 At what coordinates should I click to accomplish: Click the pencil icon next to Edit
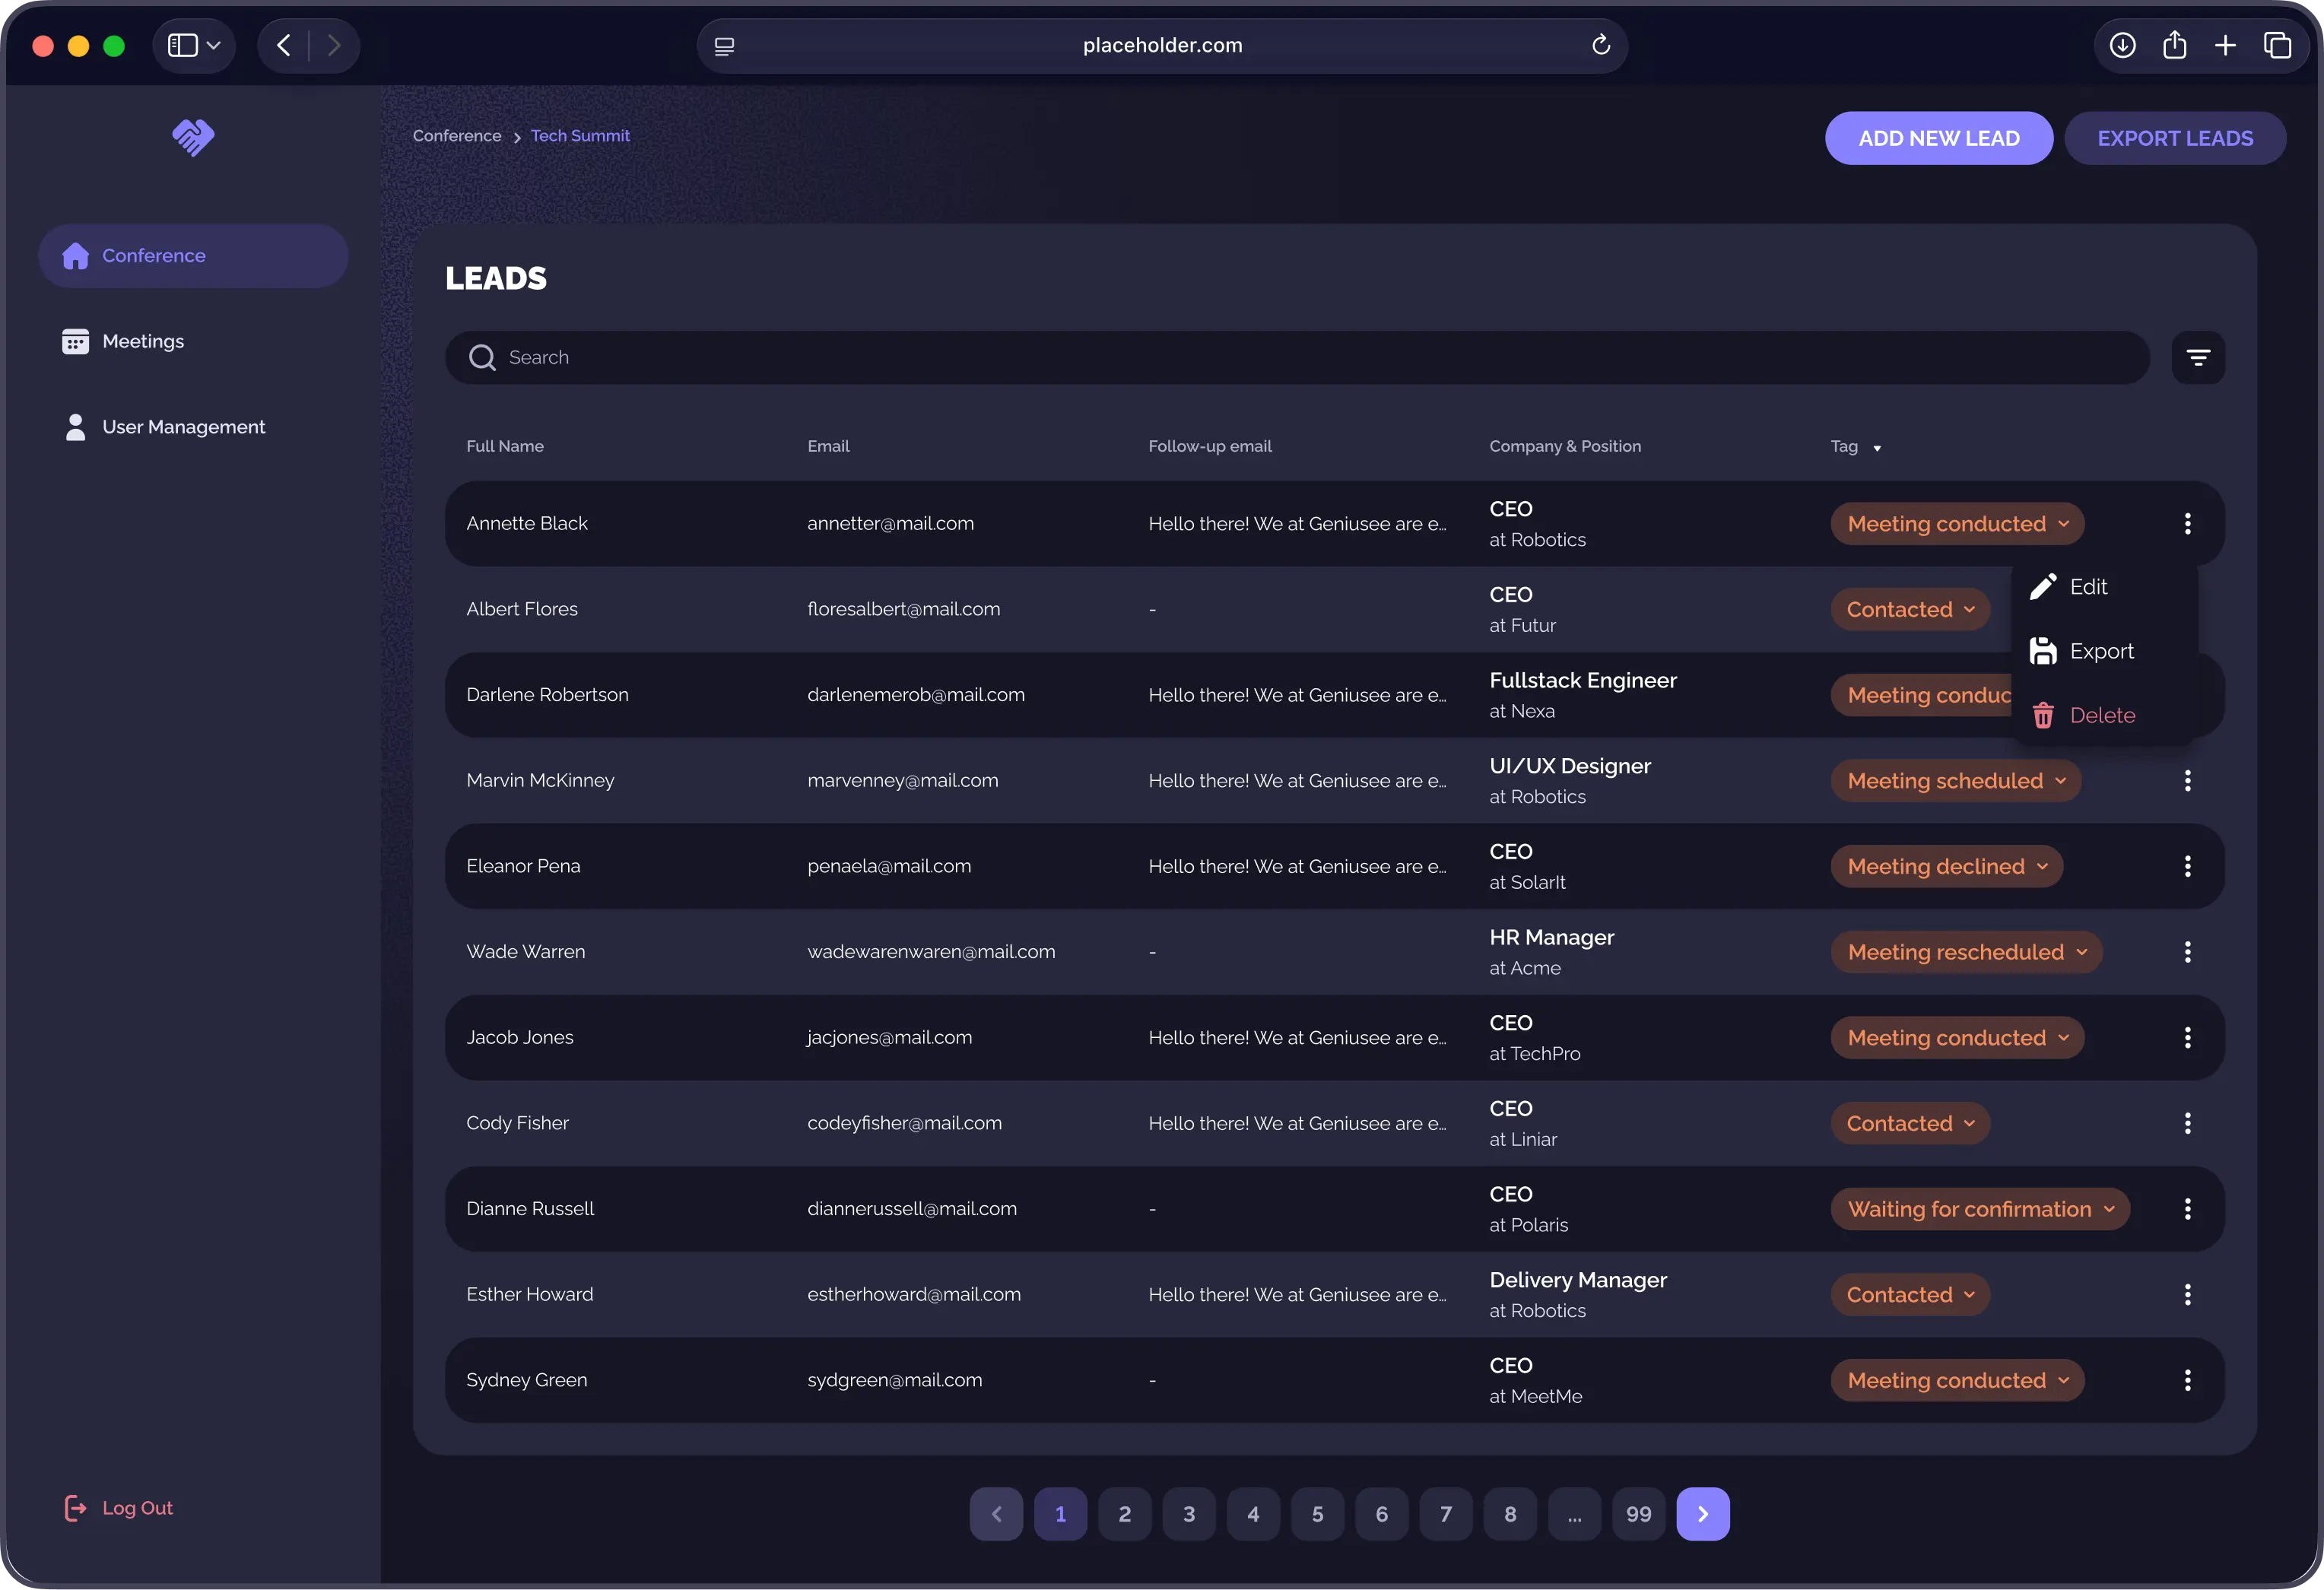click(2044, 586)
